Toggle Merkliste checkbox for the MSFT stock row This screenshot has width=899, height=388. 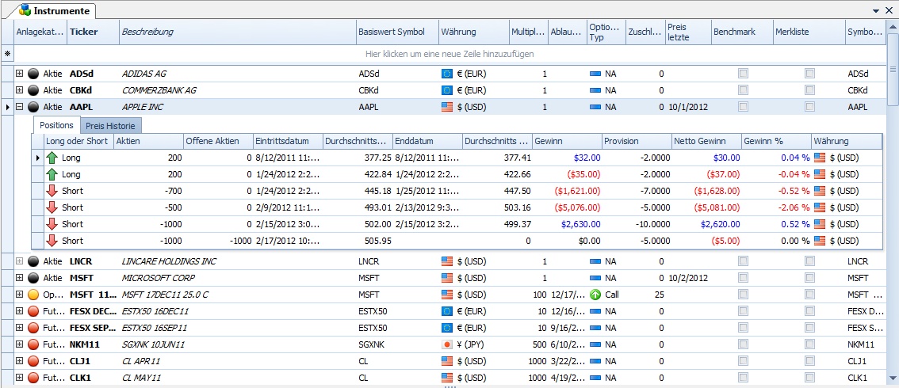pos(809,278)
